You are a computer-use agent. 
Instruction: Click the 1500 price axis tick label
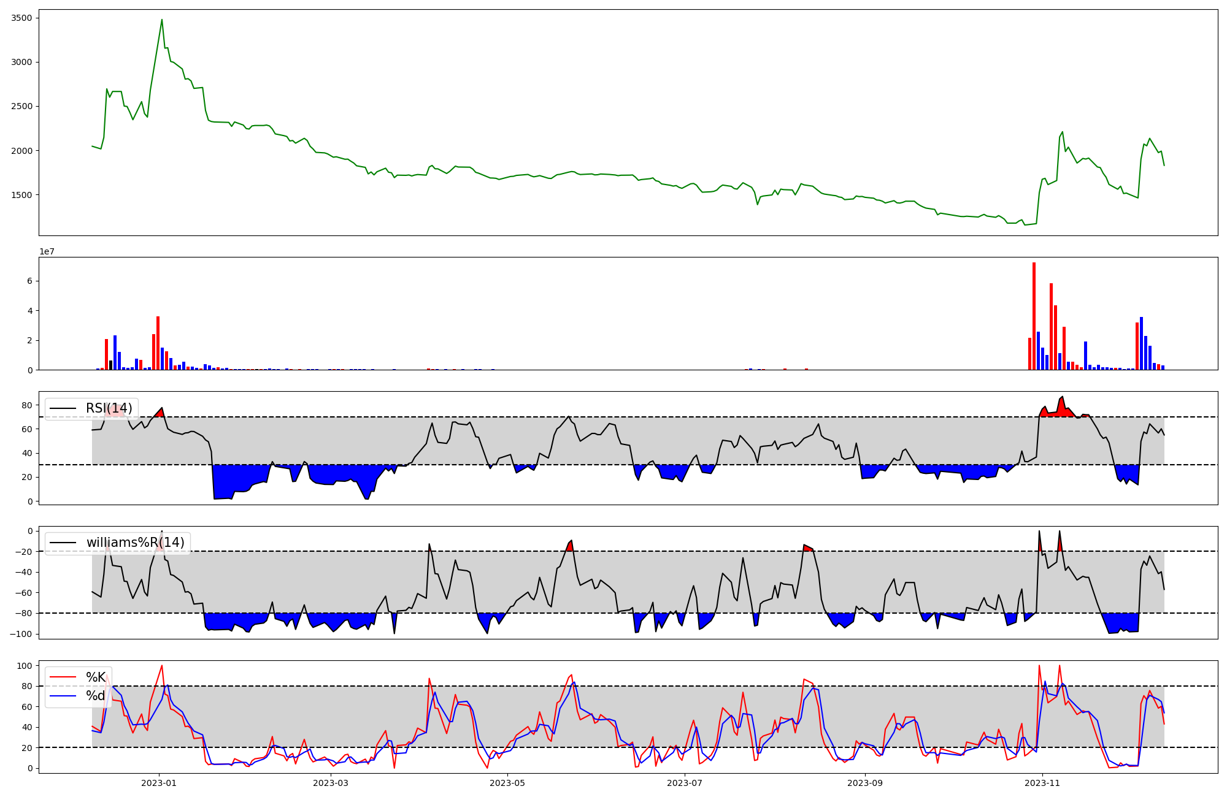tap(21, 195)
